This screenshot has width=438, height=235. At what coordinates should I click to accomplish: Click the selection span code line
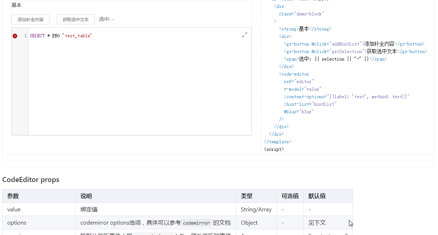(x=335, y=59)
